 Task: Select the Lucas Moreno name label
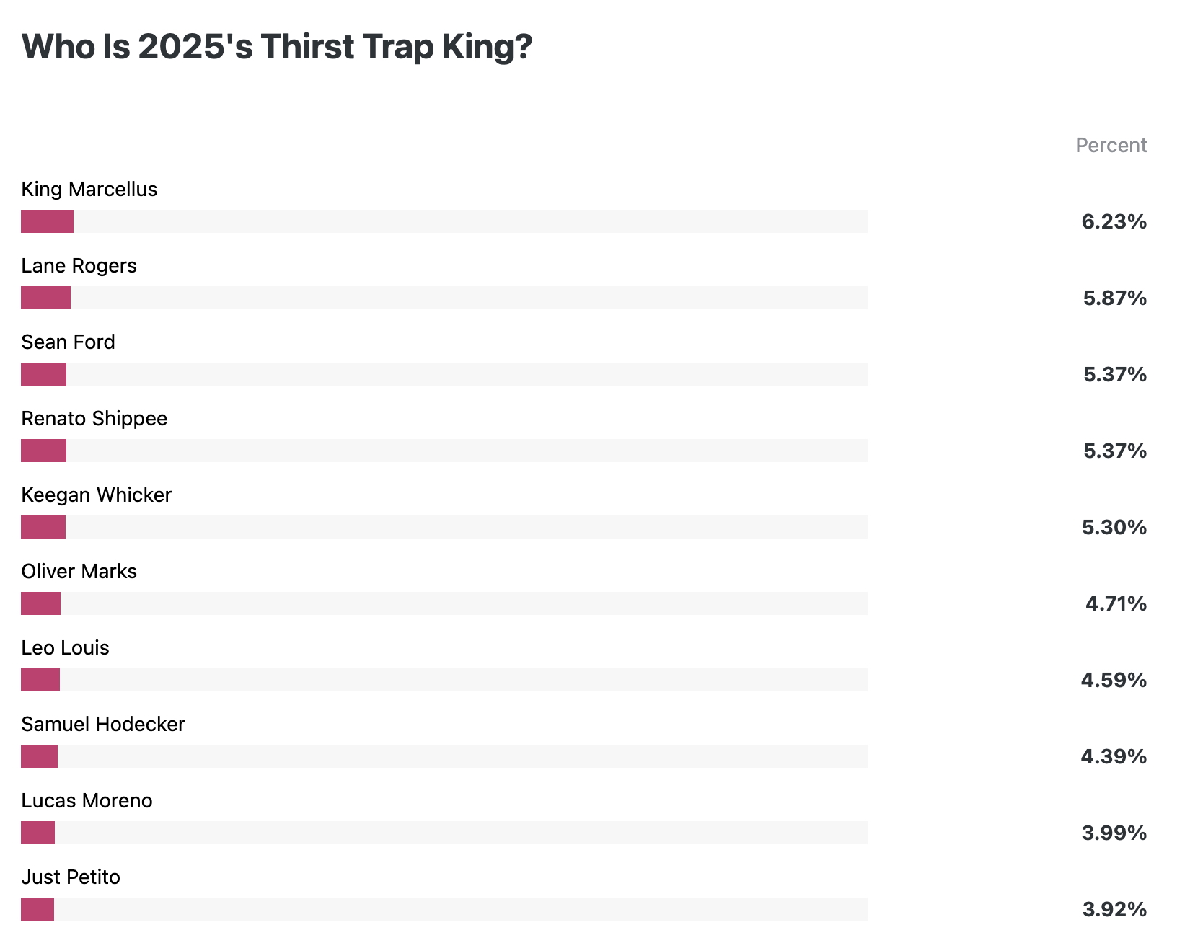tap(87, 801)
